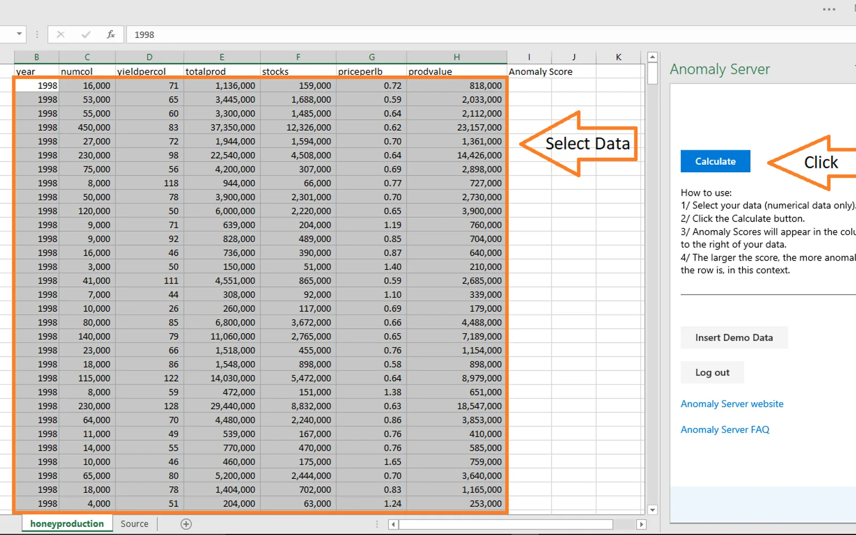Select column D header
The width and height of the screenshot is (856, 535).
pyautogui.click(x=149, y=57)
